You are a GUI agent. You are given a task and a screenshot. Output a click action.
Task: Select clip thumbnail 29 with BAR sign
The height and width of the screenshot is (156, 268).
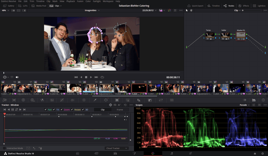[90, 88]
